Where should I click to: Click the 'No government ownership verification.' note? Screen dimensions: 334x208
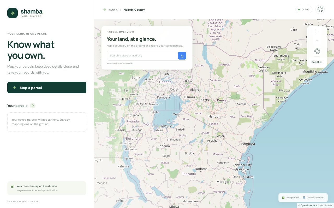point(37,190)
